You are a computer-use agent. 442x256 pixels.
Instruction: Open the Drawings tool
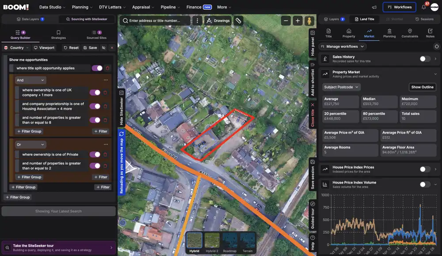218,21
